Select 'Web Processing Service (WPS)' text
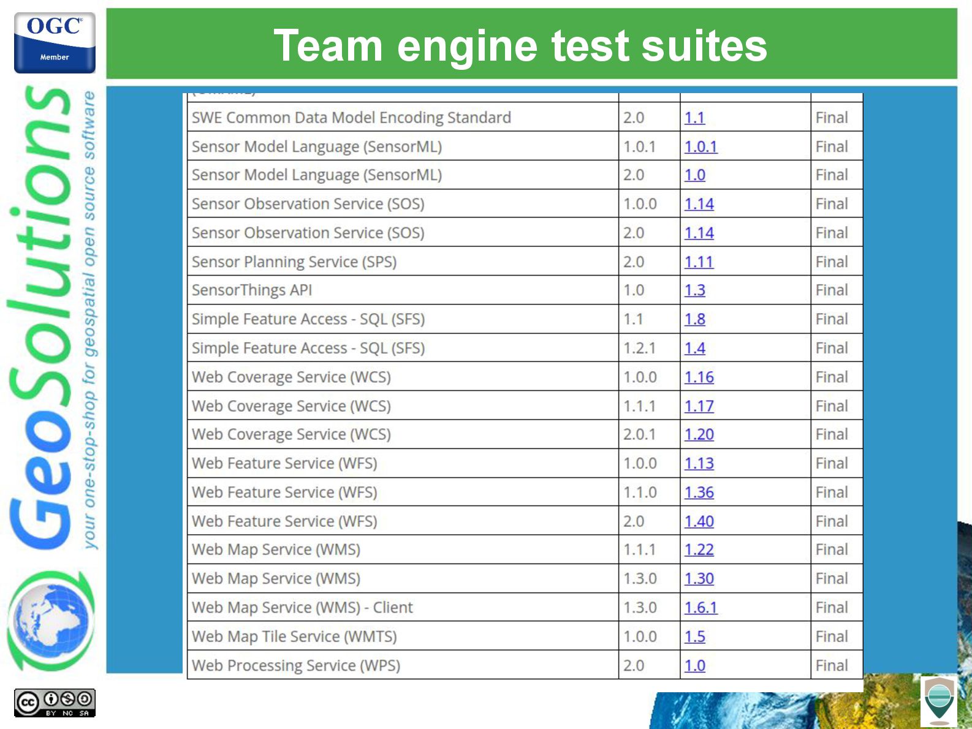The image size is (972, 729). [x=296, y=665]
